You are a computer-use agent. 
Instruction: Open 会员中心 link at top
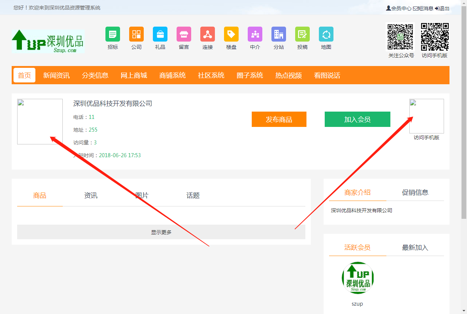pyautogui.click(x=399, y=8)
